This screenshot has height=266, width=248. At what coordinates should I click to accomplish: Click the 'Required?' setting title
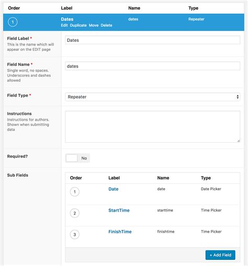tap(17, 156)
